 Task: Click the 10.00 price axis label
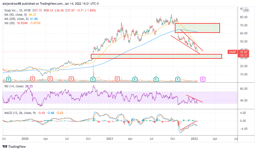tap(244, 74)
